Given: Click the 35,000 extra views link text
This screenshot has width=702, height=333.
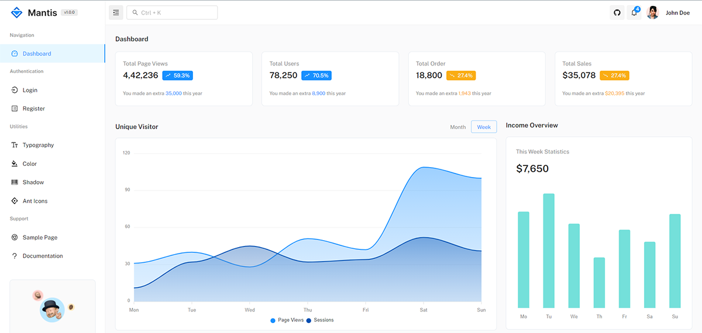Looking at the screenshot, I should 173,93.
